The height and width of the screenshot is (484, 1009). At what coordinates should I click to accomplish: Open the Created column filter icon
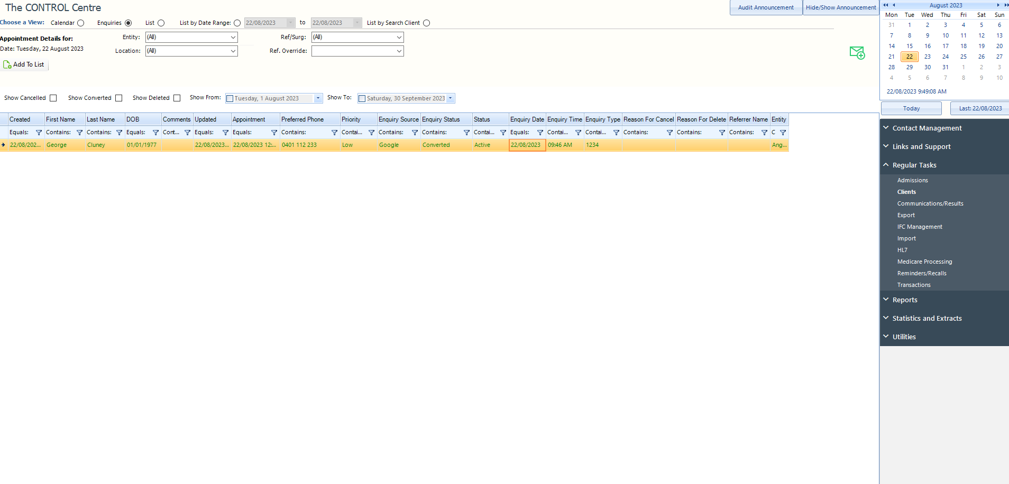pyautogui.click(x=39, y=133)
